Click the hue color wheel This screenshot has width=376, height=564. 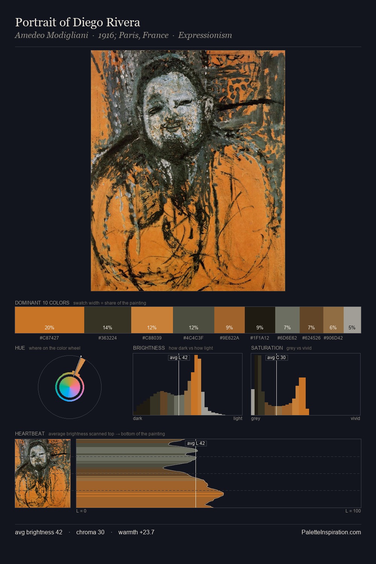tap(70, 387)
